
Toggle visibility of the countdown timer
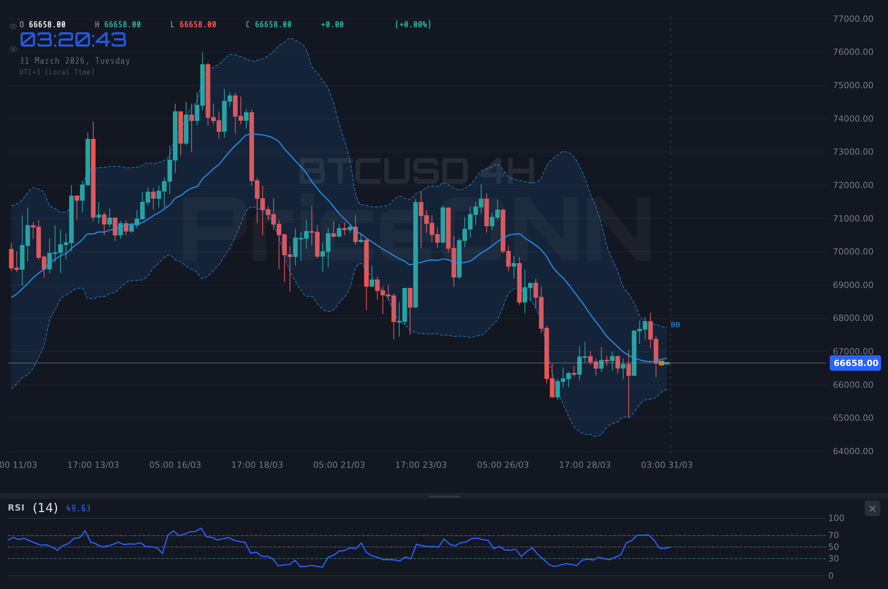[13, 49]
